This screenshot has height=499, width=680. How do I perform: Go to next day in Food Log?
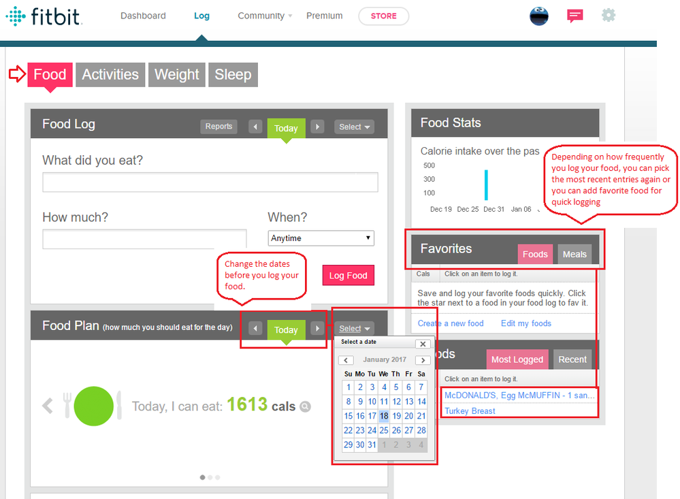tap(317, 127)
